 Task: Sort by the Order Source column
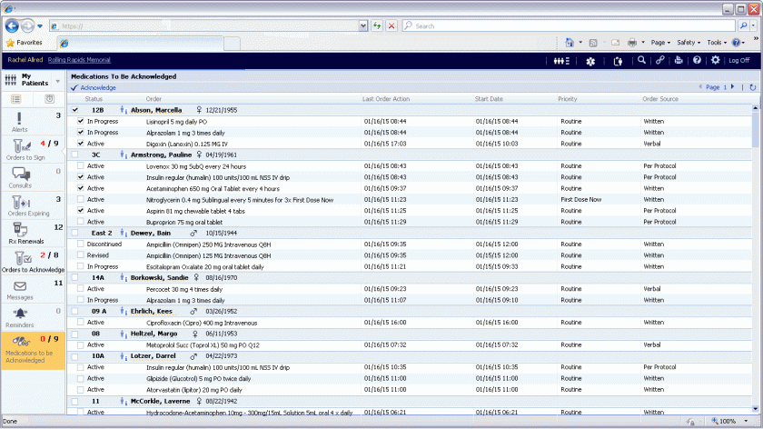click(x=659, y=99)
